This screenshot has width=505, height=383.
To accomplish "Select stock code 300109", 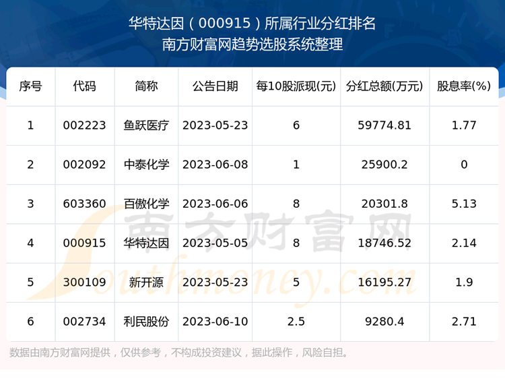I will [x=84, y=282].
